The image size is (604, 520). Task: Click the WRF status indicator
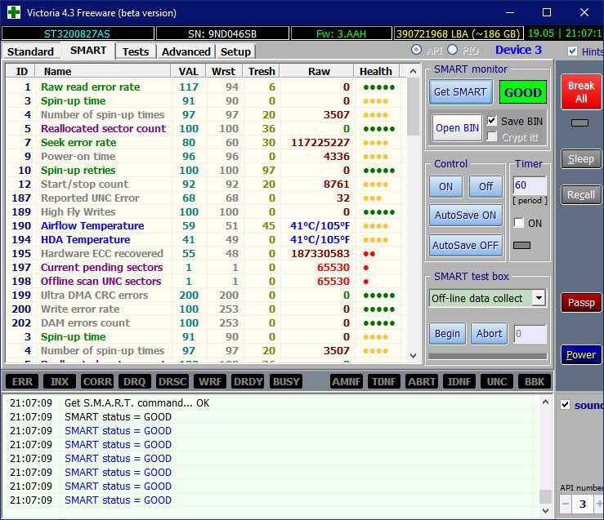[x=210, y=381]
